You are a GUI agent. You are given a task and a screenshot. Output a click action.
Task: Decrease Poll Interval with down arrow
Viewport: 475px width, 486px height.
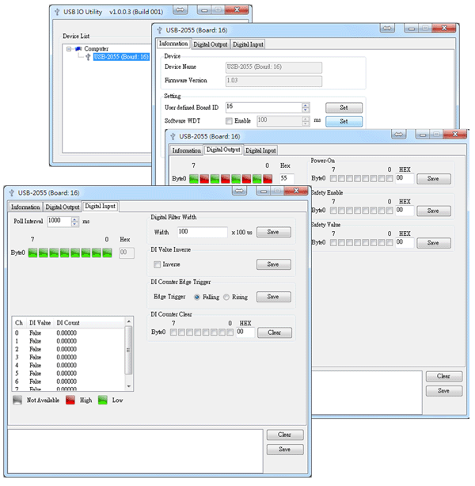point(74,224)
